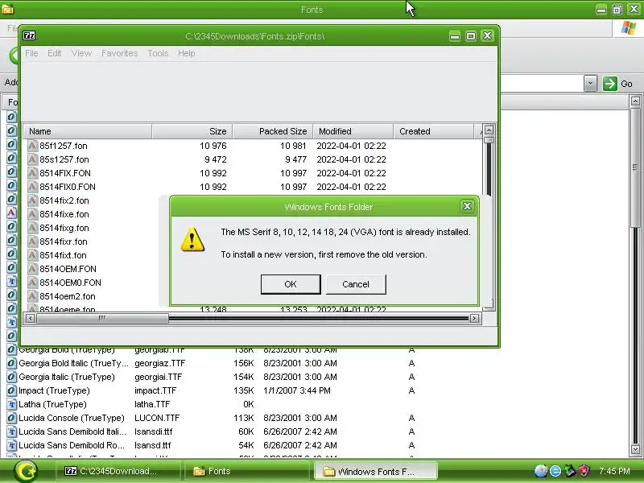Image resolution: width=644 pixels, height=483 pixels.
Task: Open the Favorites menu in 7-Zip
Action: tap(119, 53)
